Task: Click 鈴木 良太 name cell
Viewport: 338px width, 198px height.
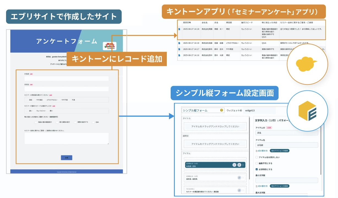Action: [x=219, y=49]
